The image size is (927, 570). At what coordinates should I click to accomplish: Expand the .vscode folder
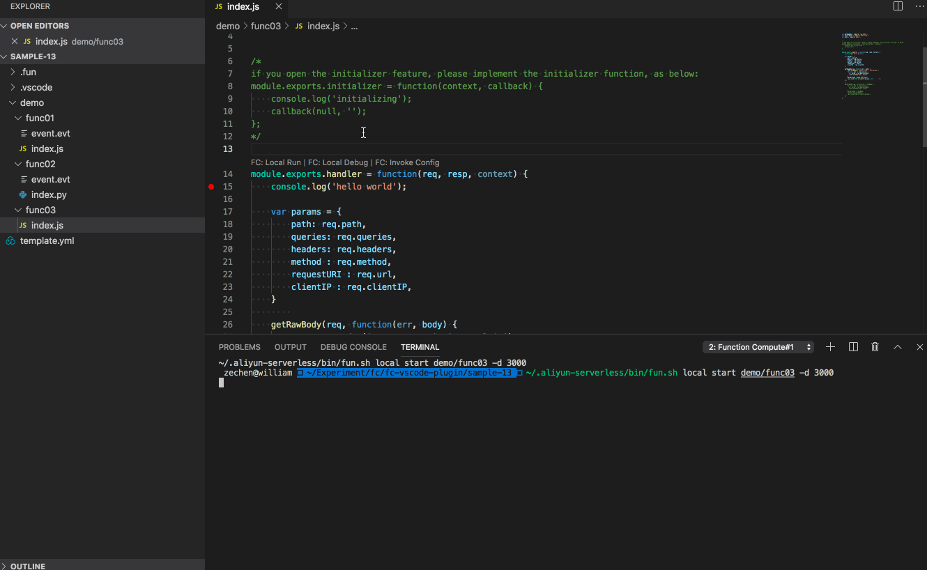(36, 87)
